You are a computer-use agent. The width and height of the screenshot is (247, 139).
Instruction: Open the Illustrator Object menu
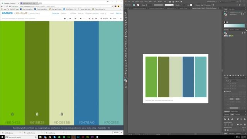(137, 2)
